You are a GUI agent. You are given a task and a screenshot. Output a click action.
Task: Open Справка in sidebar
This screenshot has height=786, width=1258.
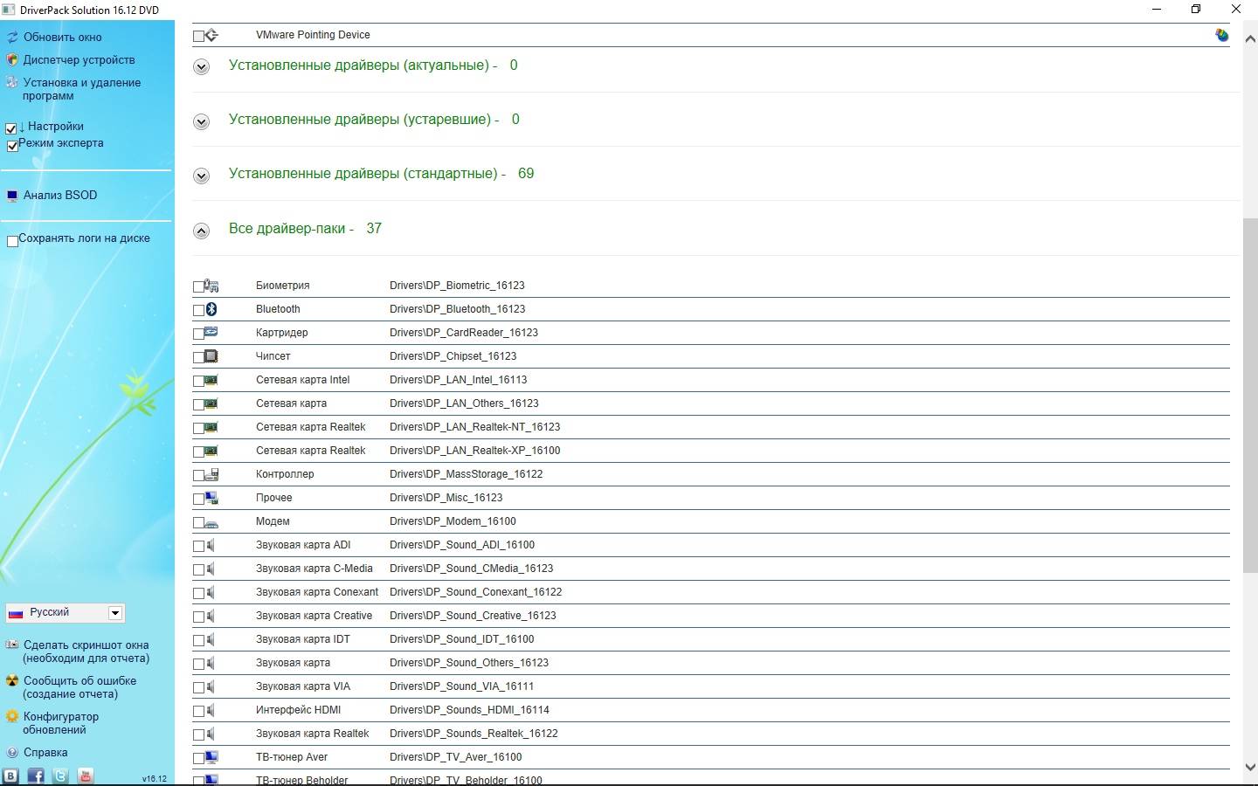pyautogui.click(x=45, y=753)
